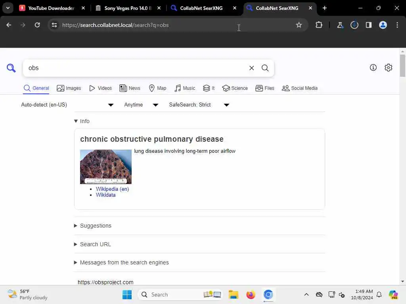Go back in browser history
The height and width of the screenshot is (304, 406).
pos(9,25)
